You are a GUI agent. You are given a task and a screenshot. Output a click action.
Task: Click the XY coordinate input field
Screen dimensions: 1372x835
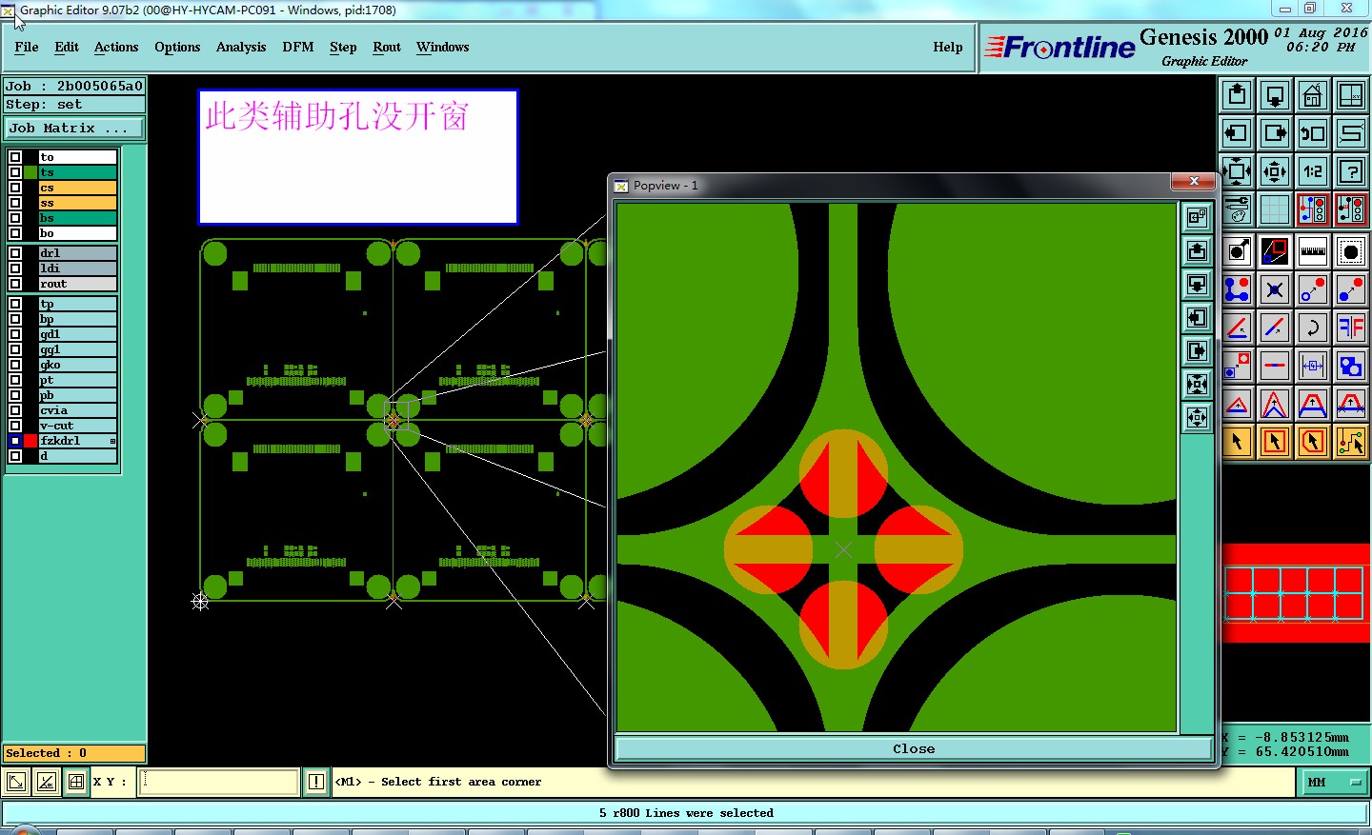pos(219,782)
